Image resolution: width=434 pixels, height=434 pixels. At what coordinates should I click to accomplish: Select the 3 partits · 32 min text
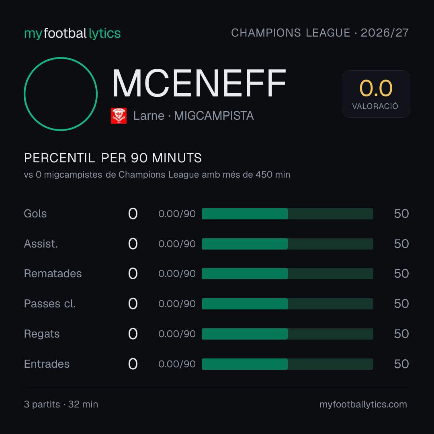point(61,404)
